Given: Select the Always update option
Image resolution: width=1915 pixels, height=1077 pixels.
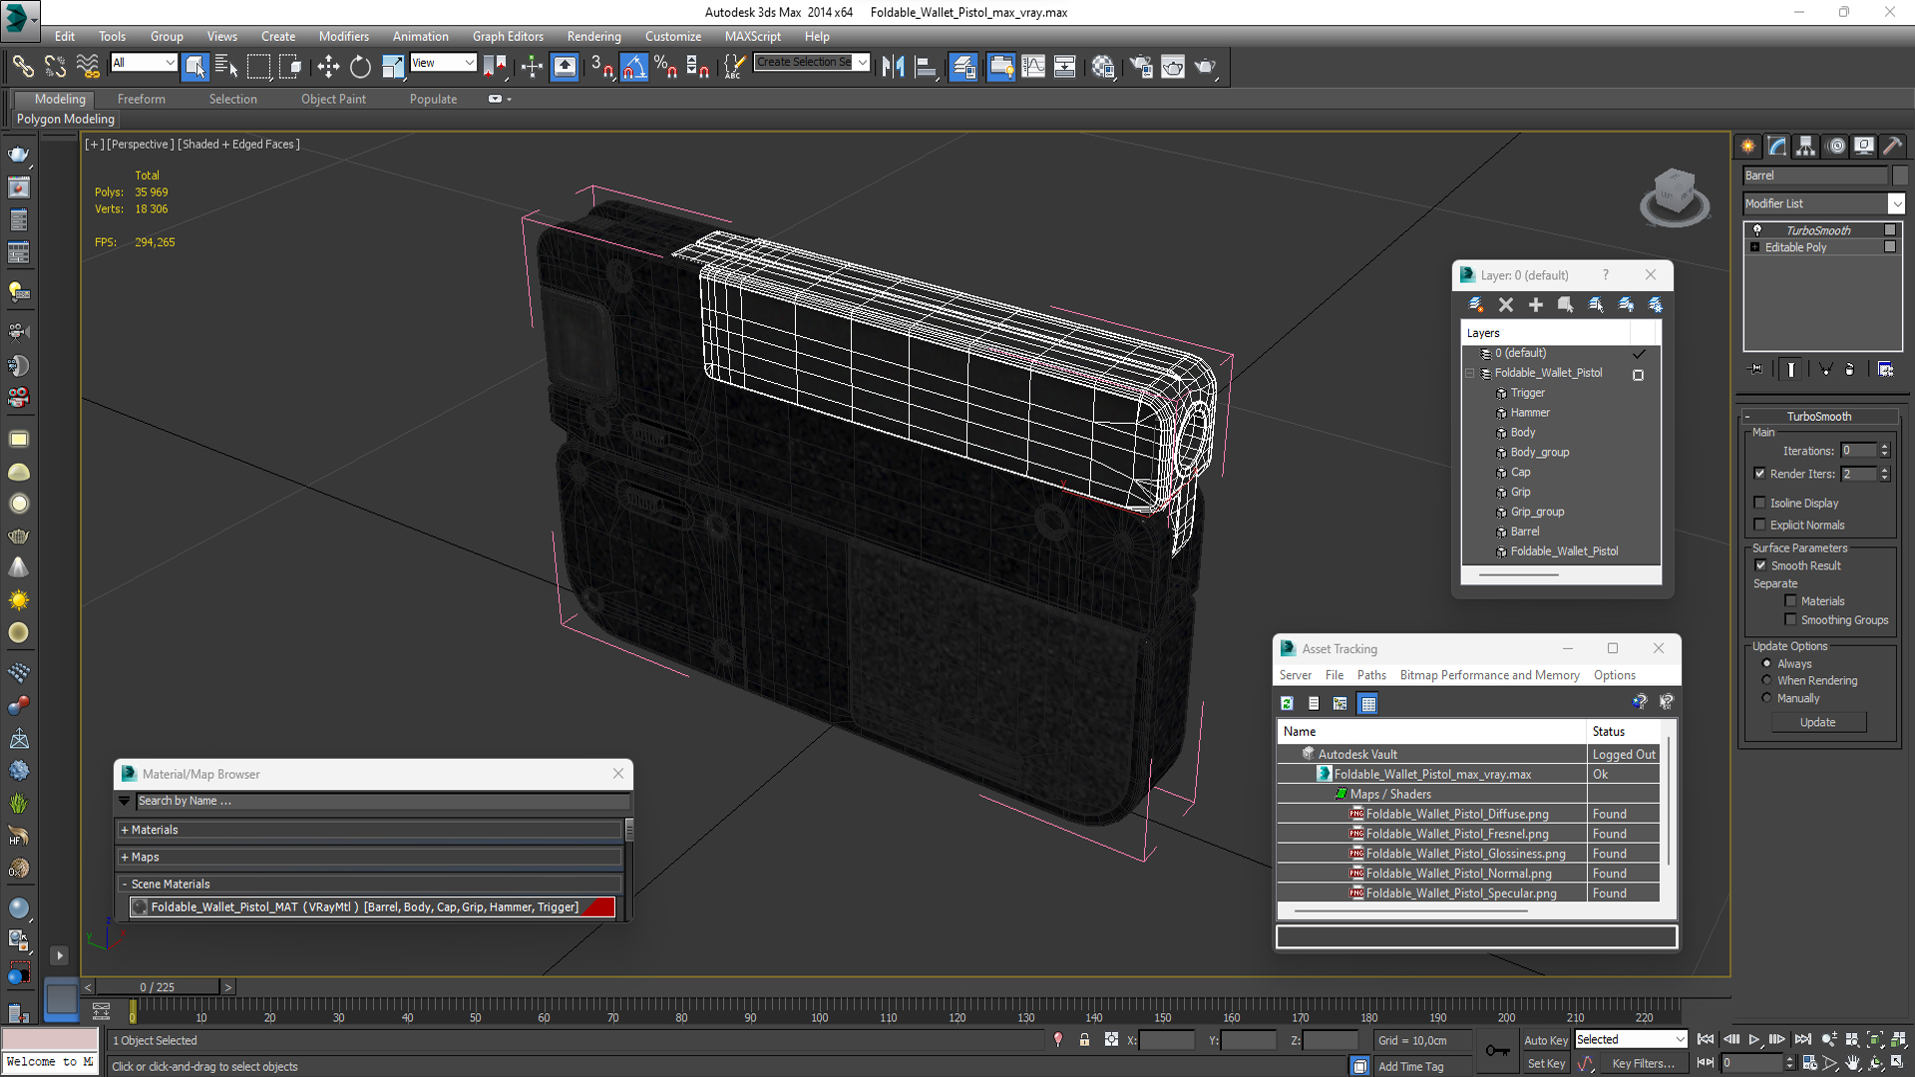Looking at the screenshot, I should point(1766,663).
